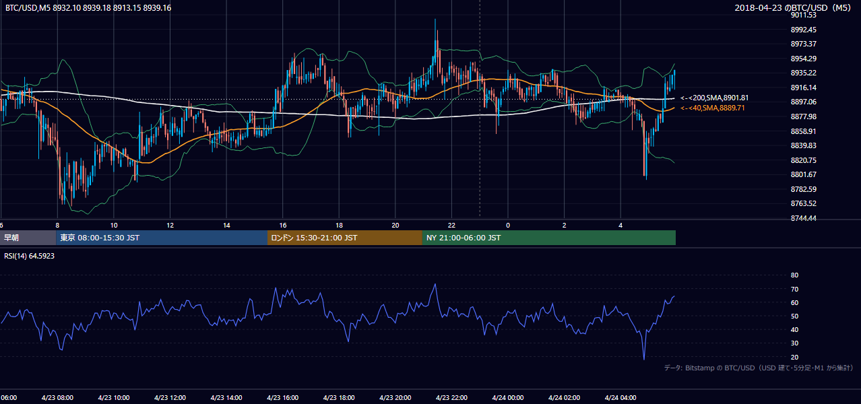The width and height of the screenshot is (861, 404).
Task: Click RSI axis level 20
Action: click(794, 357)
